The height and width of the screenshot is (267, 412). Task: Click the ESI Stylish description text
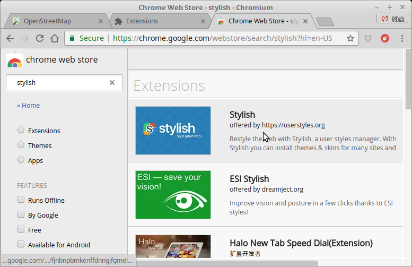(x=311, y=208)
